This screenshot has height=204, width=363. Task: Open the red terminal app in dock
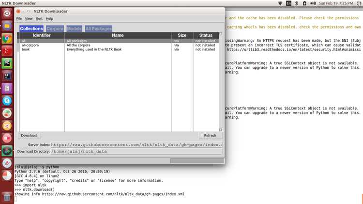coord(7,51)
